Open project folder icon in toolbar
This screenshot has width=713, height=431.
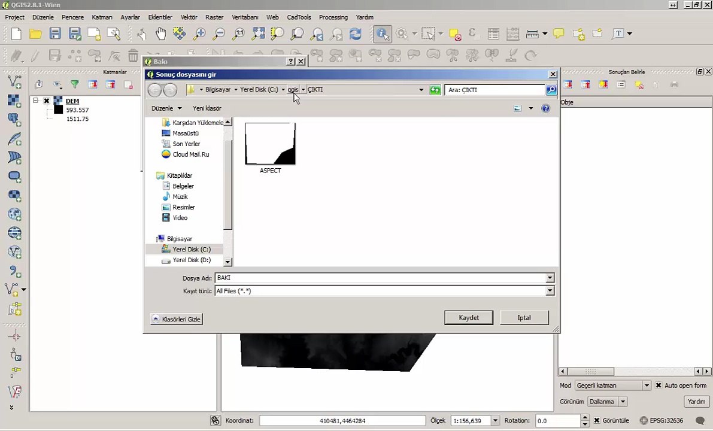click(x=35, y=34)
